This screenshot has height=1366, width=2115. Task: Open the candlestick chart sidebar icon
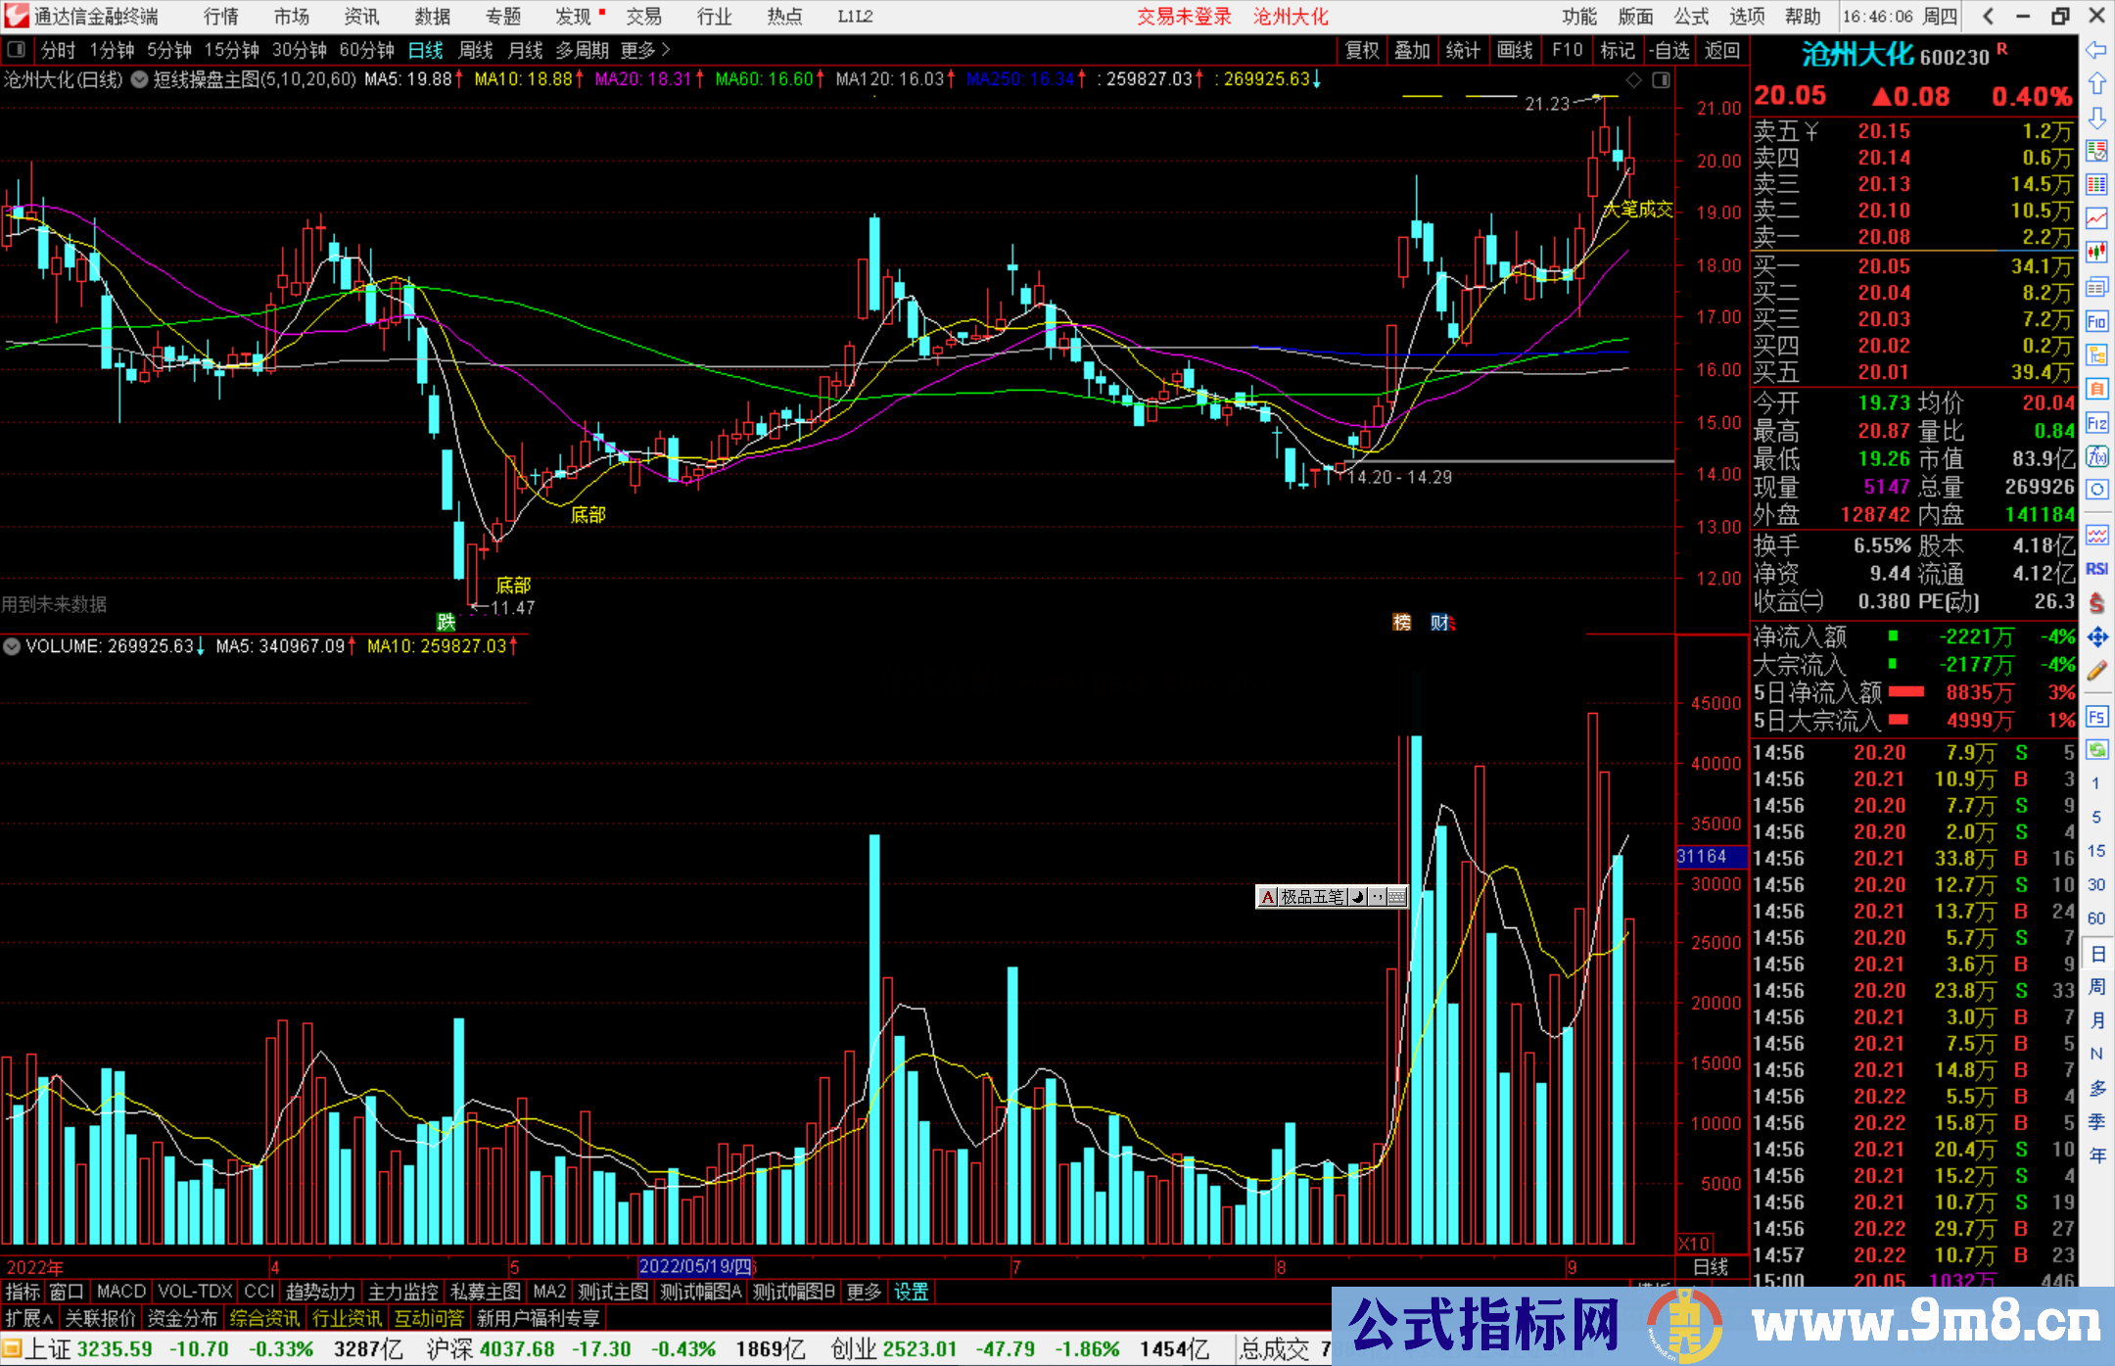[x=2096, y=253]
